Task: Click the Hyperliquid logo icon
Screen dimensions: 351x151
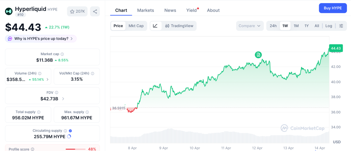Action: (x=9, y=11)
